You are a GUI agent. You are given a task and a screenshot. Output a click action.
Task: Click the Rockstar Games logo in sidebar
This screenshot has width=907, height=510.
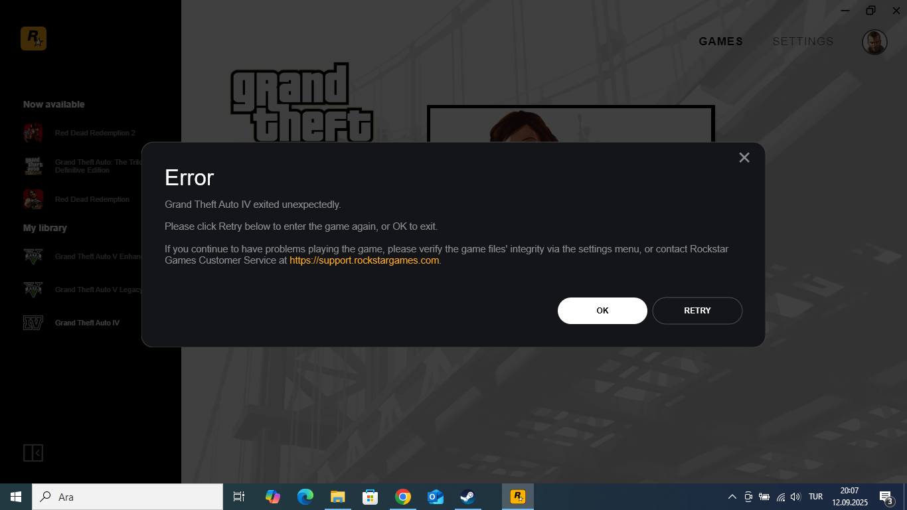(x=33, y=39)
